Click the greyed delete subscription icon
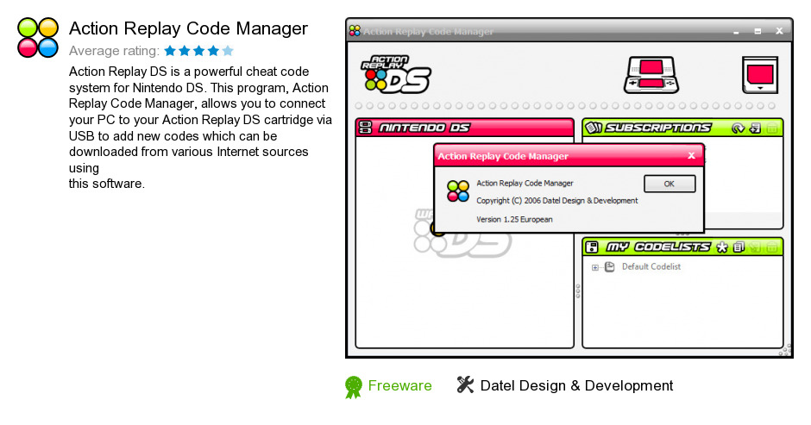The image size is (811, 425). pyautogui.click(x=771, y=128)
